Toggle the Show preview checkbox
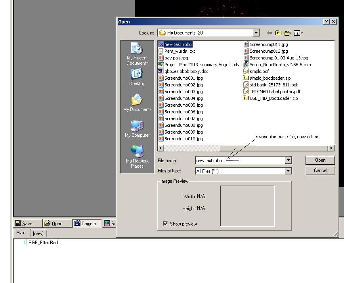Viewport: 344px width, 283px height. pos(165,224)
